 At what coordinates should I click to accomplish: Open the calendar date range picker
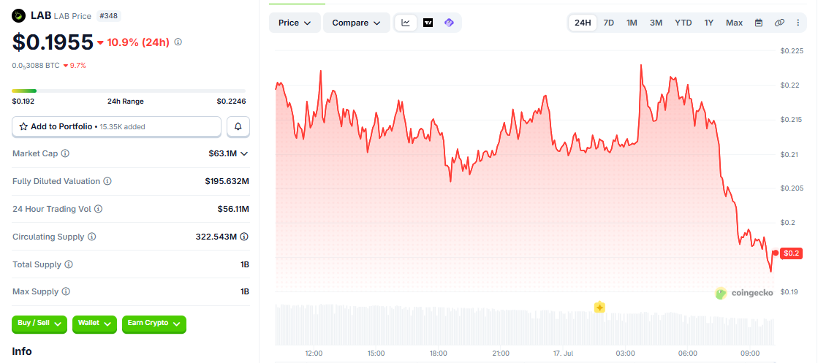[759, 23]
